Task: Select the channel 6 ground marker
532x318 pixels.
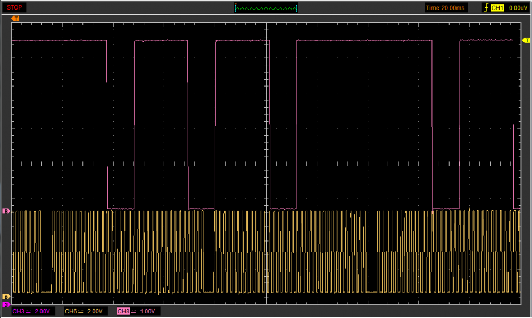Action: 6,296
